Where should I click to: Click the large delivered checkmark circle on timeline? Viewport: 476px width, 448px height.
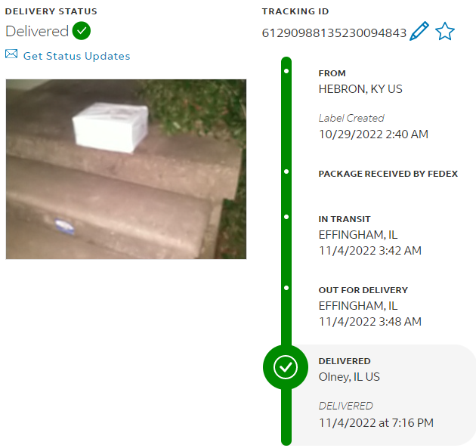(286, 367)
